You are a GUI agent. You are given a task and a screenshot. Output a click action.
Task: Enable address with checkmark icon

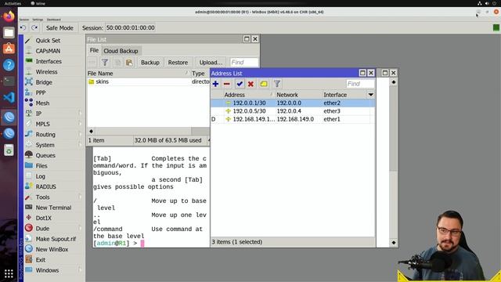coord(240,84)
